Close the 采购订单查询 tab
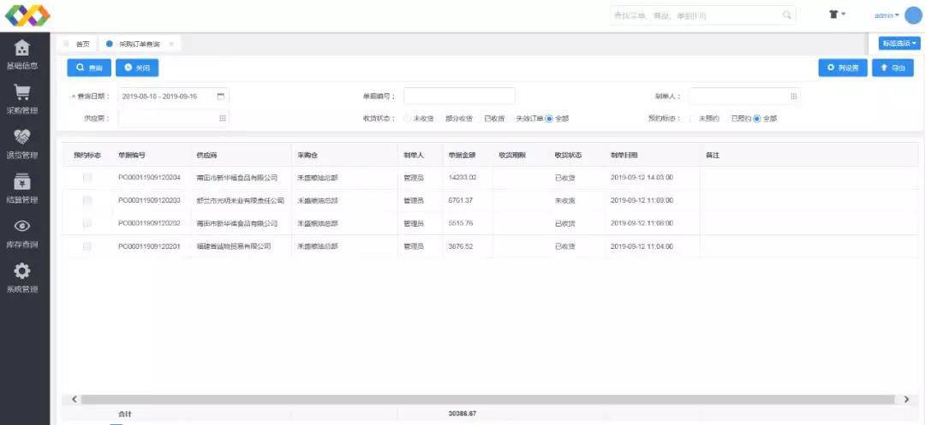 click(x=171, y=44)
